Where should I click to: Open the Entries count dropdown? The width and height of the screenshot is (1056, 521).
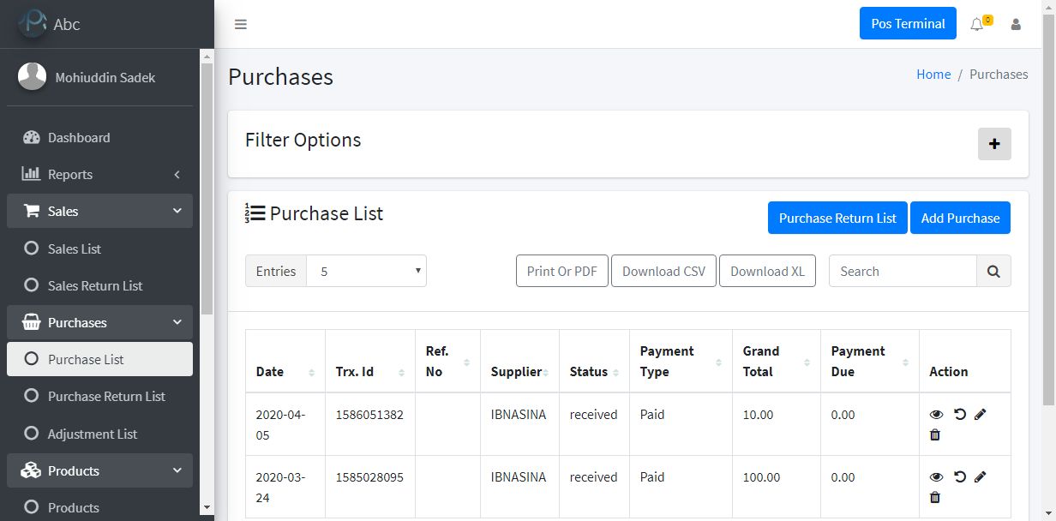pyautogui.click(x=366, y=271)
